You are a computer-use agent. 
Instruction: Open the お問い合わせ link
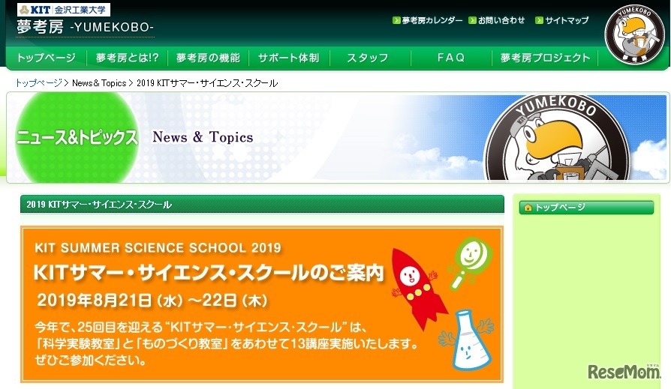(x=501, y=20)
